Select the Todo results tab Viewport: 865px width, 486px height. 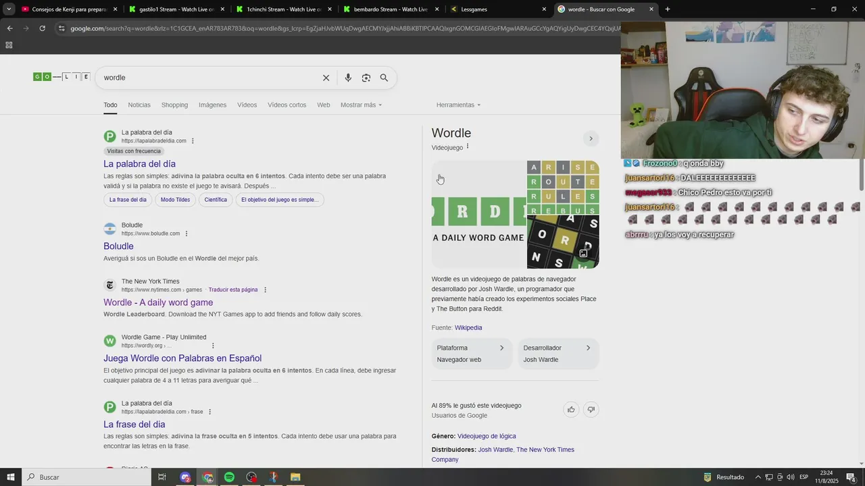click(x=110, y=105)
